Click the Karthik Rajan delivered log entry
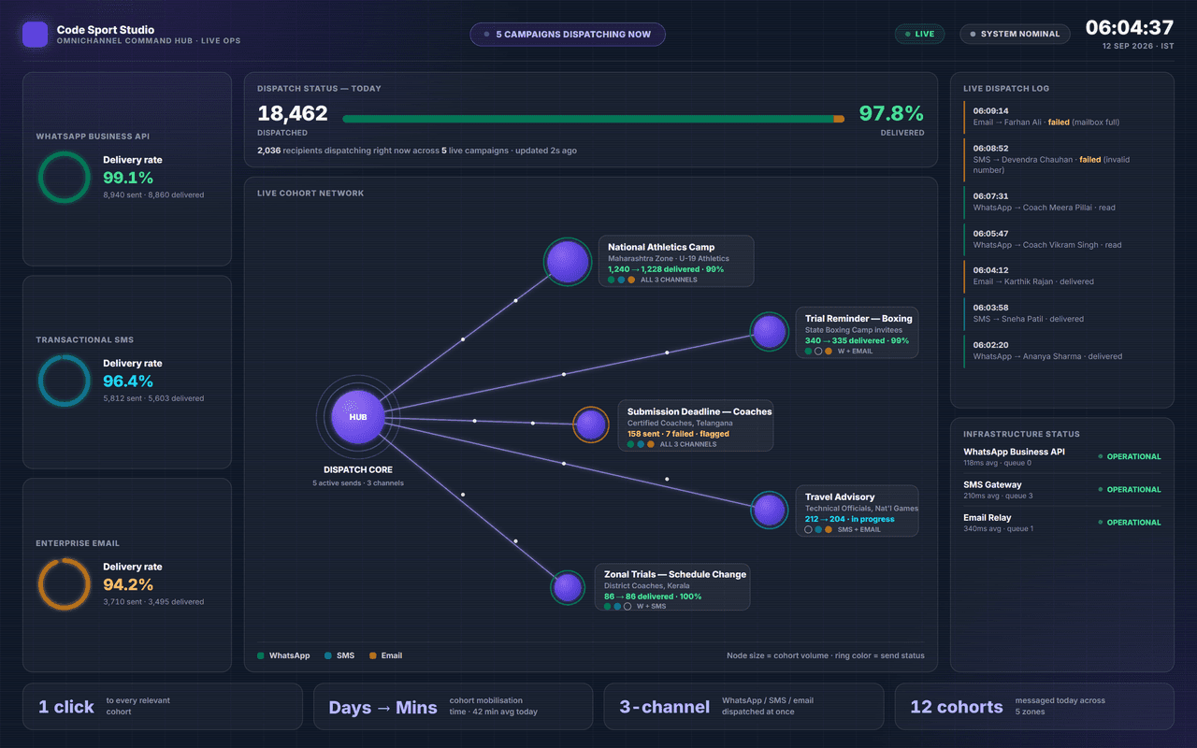Screen dimensions: 1197x748 1062,276
